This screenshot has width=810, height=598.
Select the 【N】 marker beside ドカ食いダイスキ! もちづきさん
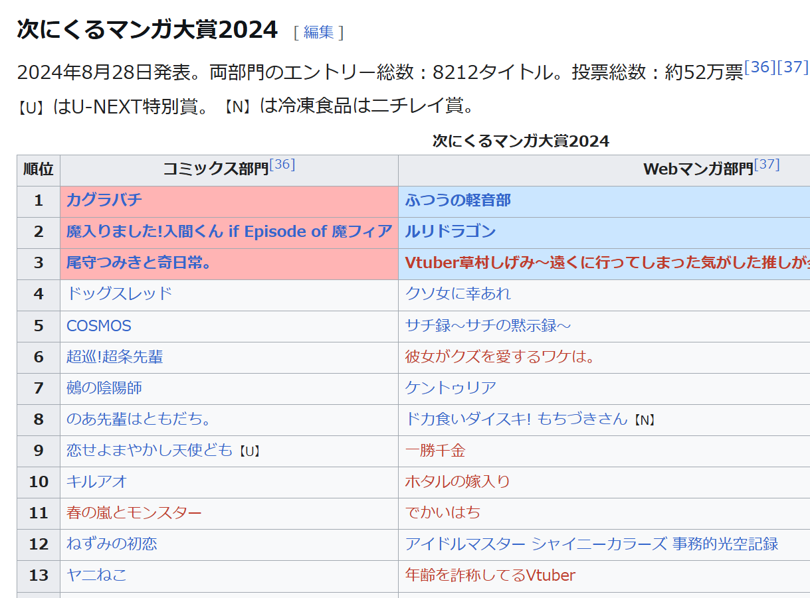[643, 420]
